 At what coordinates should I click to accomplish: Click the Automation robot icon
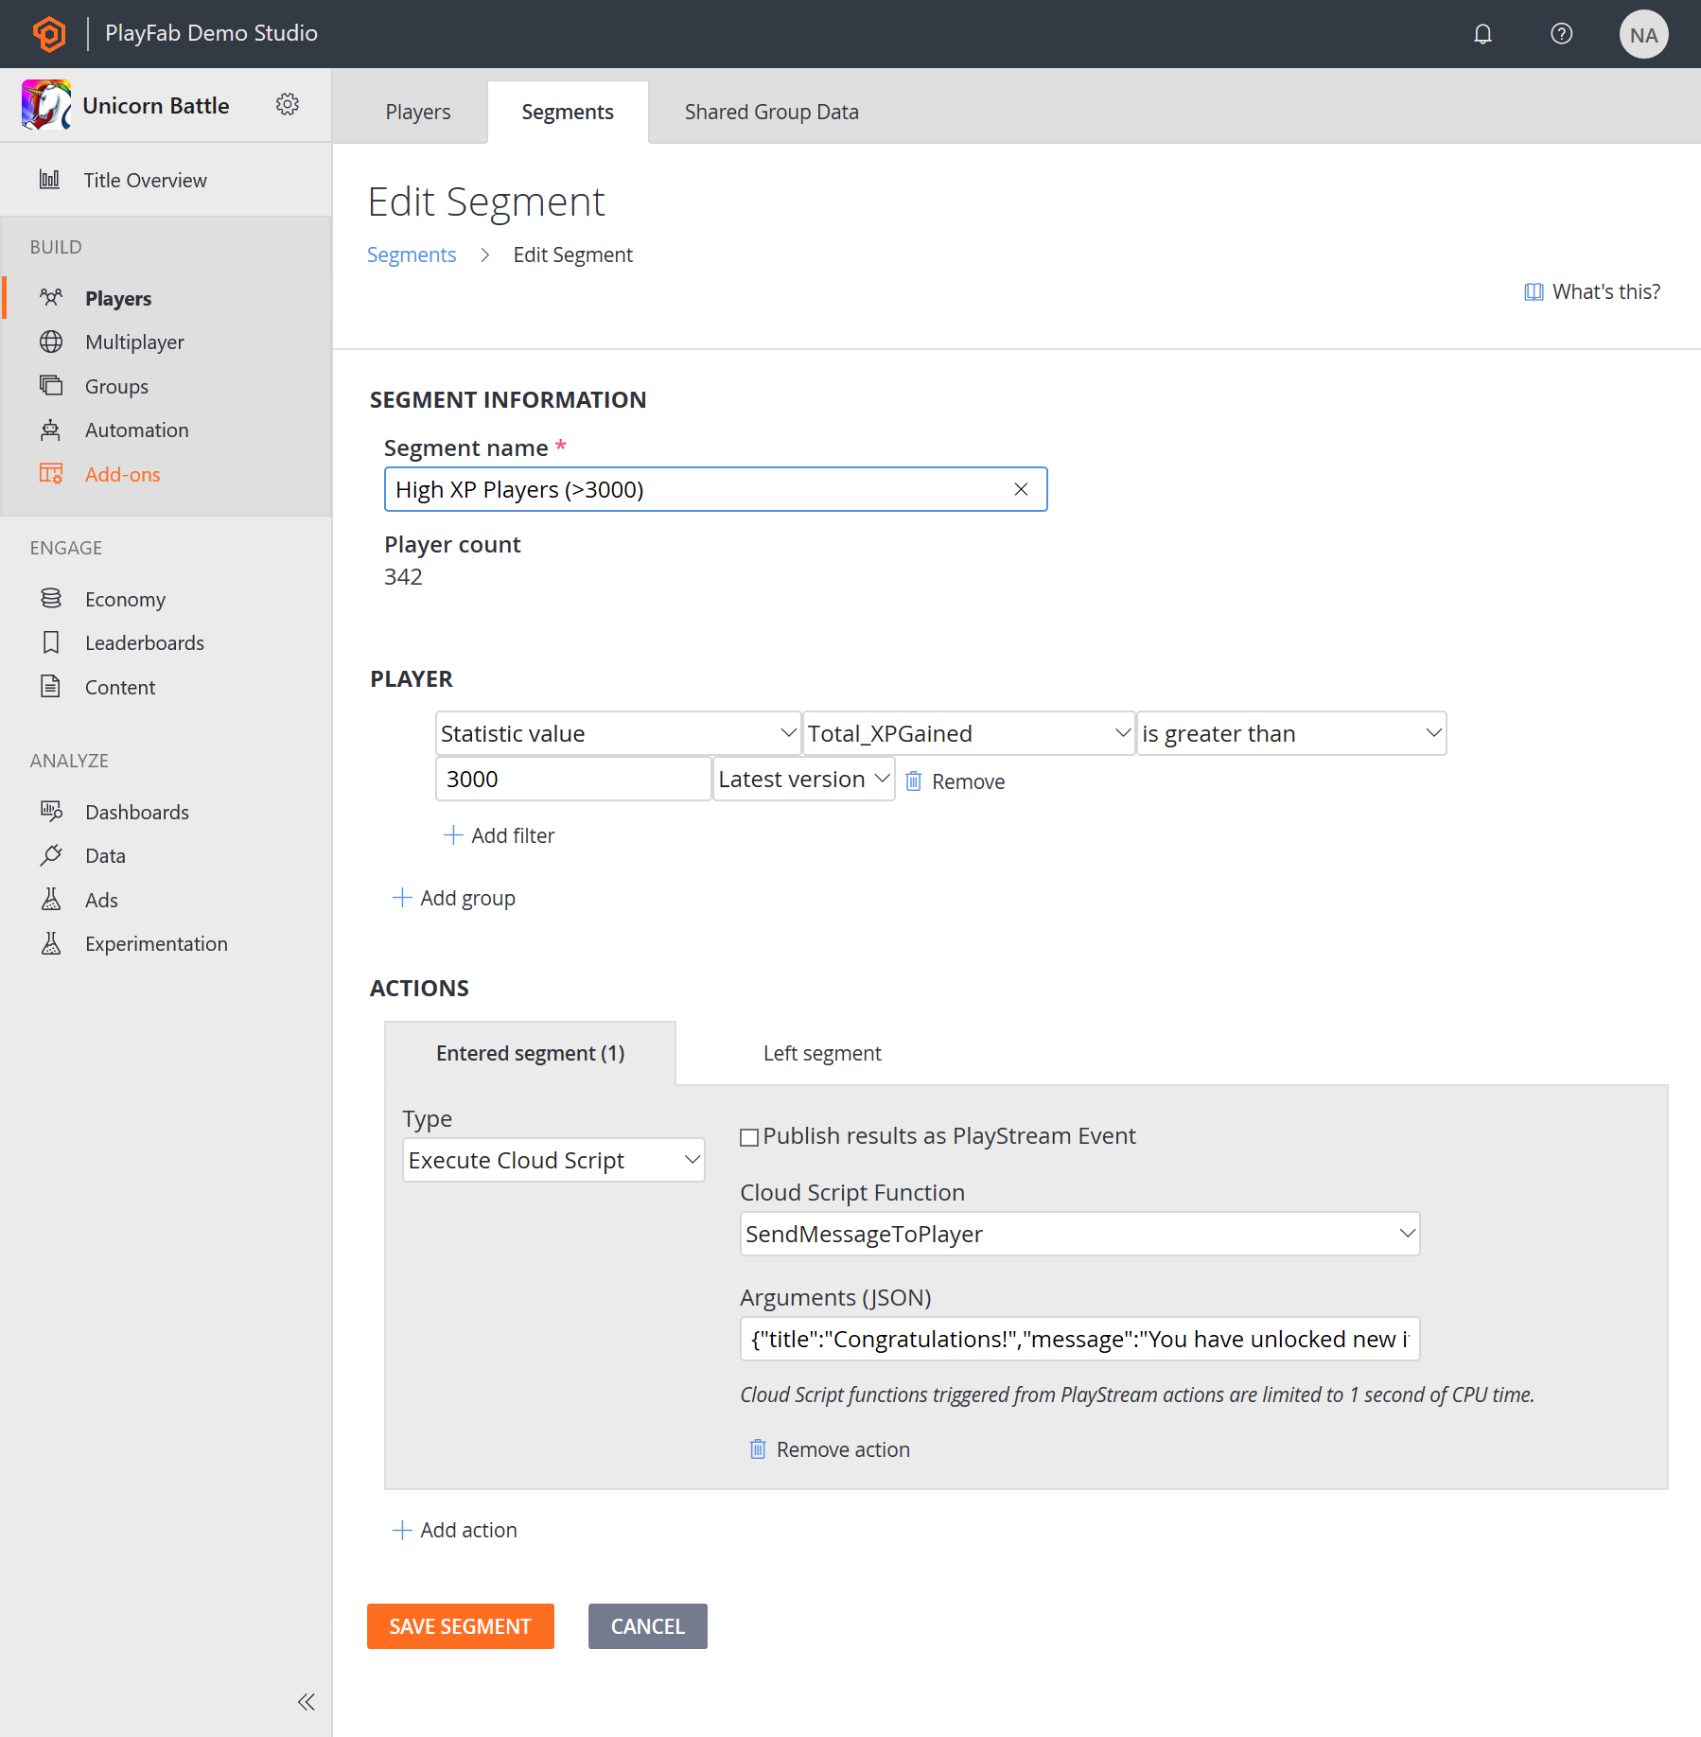click(51, 430)
